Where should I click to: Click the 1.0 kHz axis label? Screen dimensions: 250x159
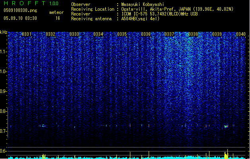point(4,72)
